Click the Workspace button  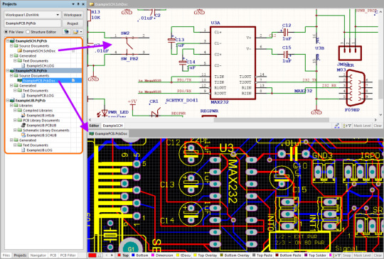[73, 15]
